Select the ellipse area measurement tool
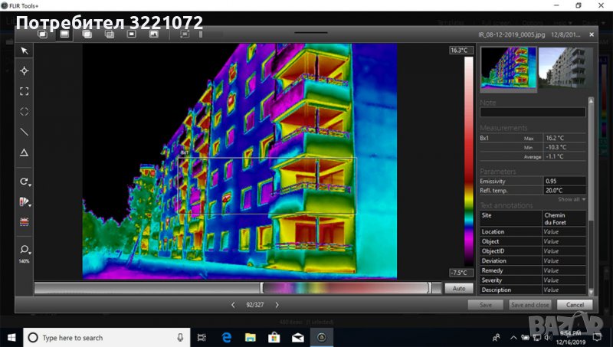Screen dimensions: 613x347 (x=25, y=112)
